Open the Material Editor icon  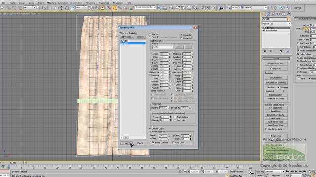pyautogui.click(x=196, y=8)
